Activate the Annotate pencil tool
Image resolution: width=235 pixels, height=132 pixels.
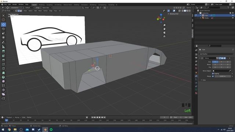tap(3, 43)
